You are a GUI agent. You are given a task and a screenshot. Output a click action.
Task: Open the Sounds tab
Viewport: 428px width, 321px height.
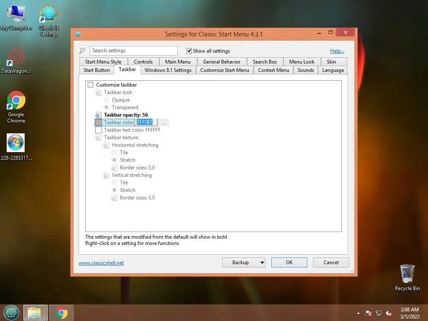[306, 70]
